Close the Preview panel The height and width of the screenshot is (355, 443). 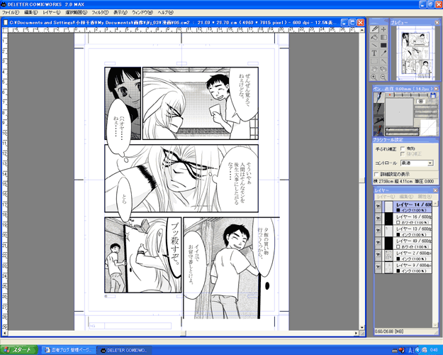tap(437, 23)
